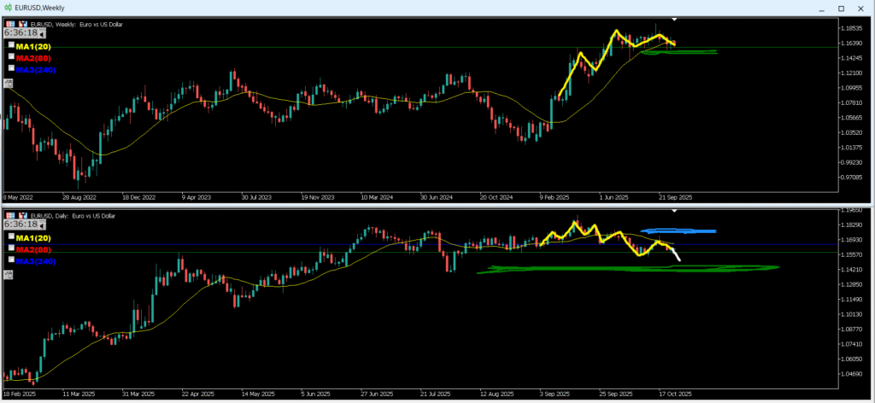Enable the MA1(20) checkbox on the Daily chart
Viewport: 875px width, 403px height.
click(12, 236)
